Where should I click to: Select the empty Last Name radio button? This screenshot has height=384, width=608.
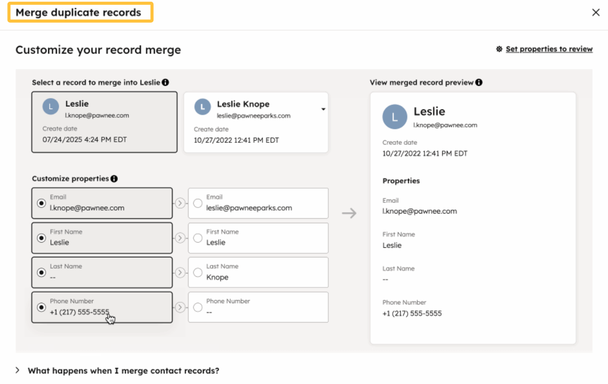pos(41,273)
